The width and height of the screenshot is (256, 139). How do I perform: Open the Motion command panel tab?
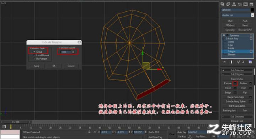240,4
